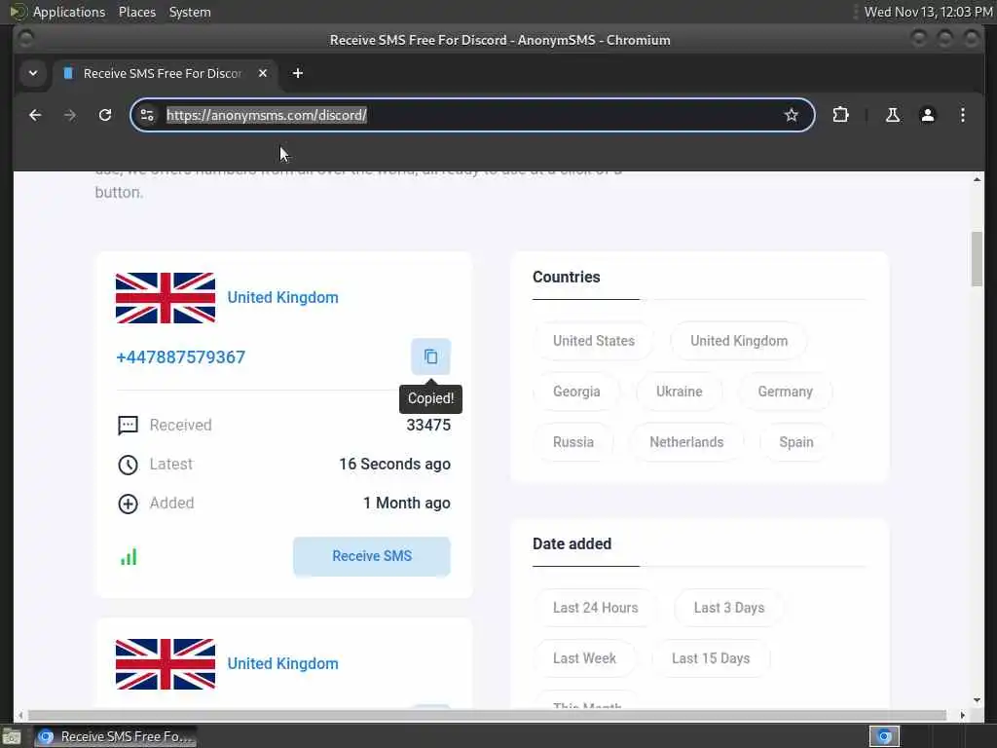Click the Added plus-circle icon
Image resolution: width=997 pixels, height=748 pixels.
pyautogui.click(x=128, y=504)
